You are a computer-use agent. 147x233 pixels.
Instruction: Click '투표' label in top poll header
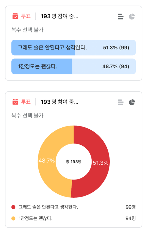click(26, 16)
